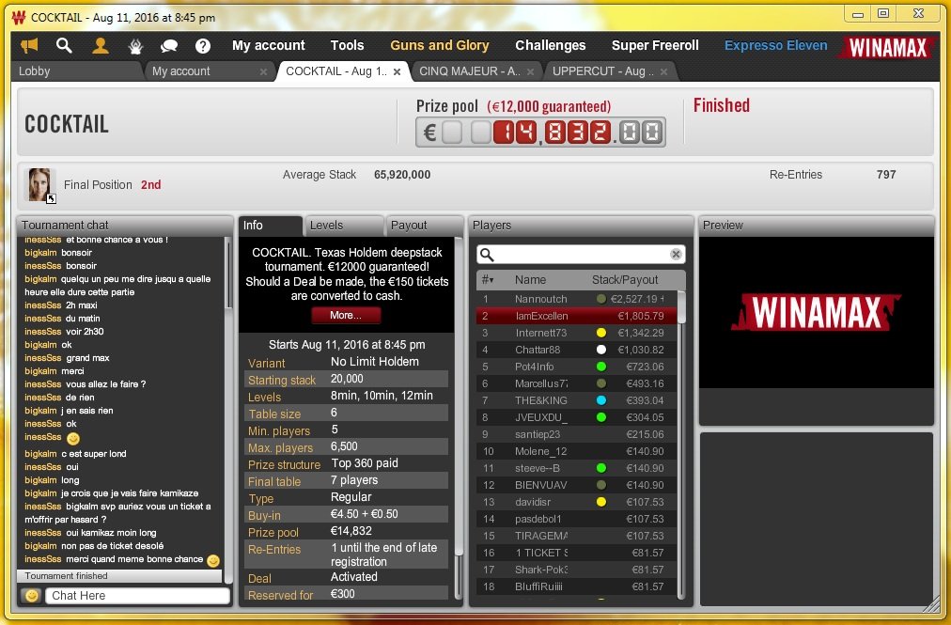Select player row Nannoutch
The image size is (951, 625).
[x=576, y=299]
